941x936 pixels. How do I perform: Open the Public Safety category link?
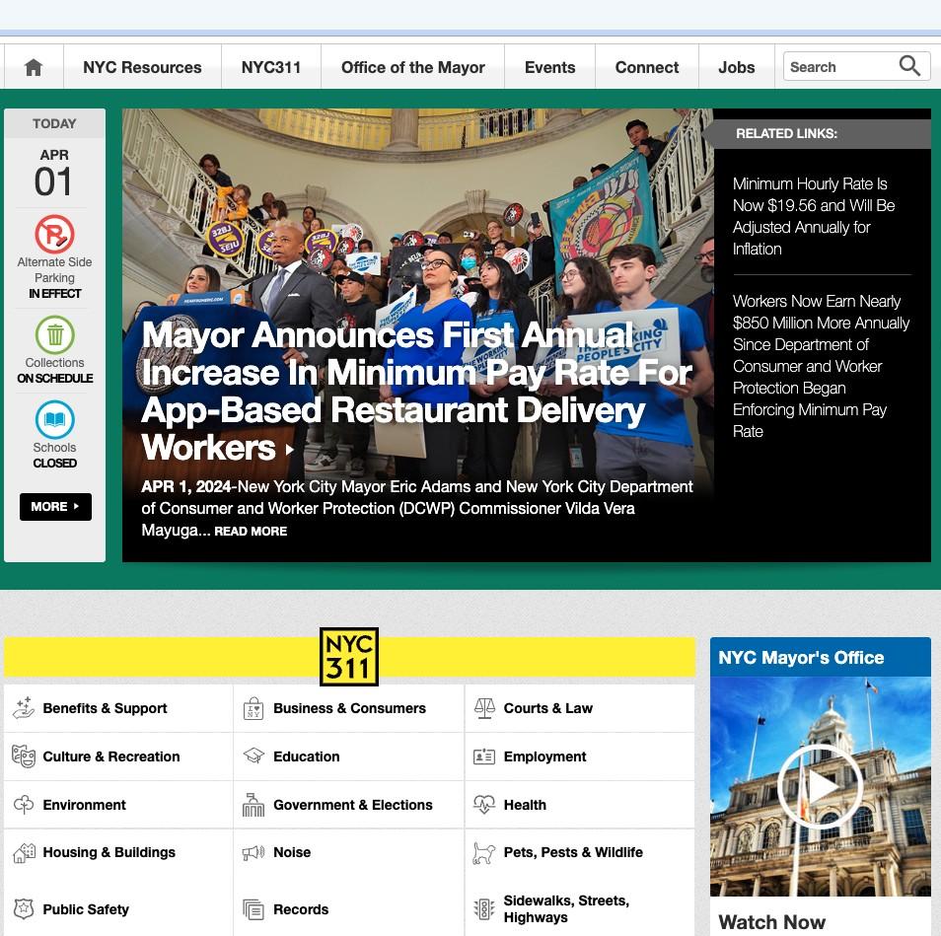85,909
